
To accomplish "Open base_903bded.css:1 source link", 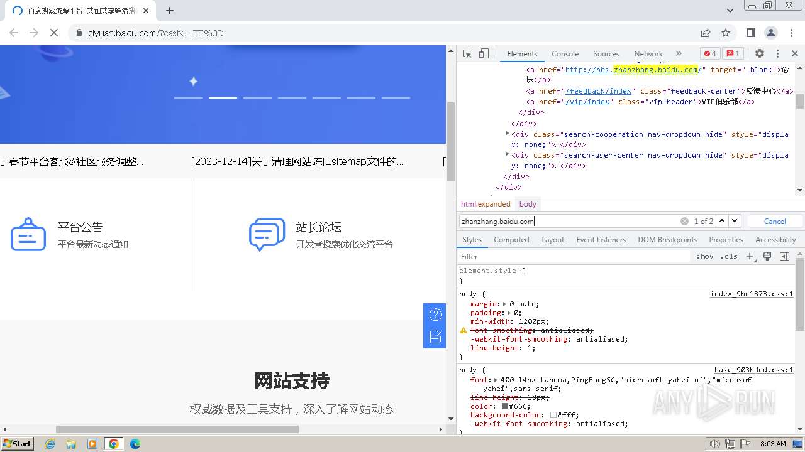I will (753, 370).
